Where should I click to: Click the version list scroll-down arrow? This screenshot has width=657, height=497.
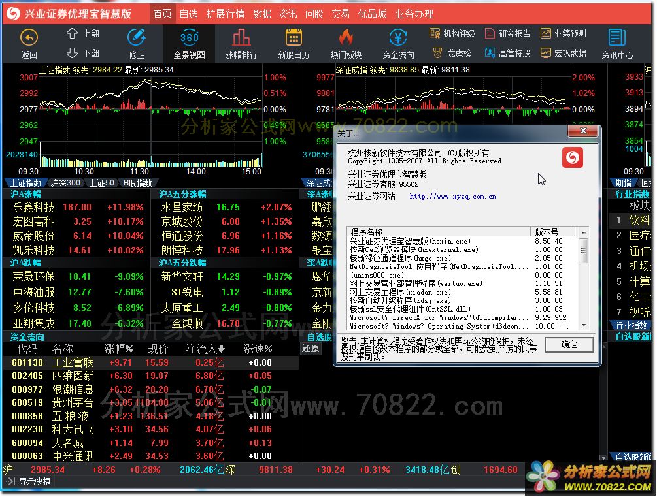click(x=583, y=325)
